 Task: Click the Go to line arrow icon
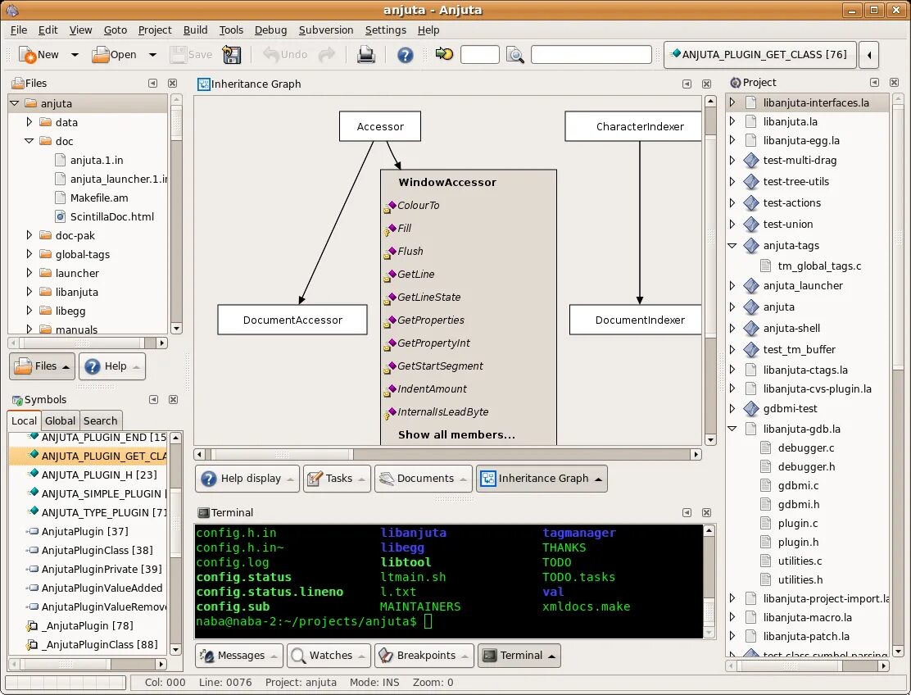(x=444, y=54)
